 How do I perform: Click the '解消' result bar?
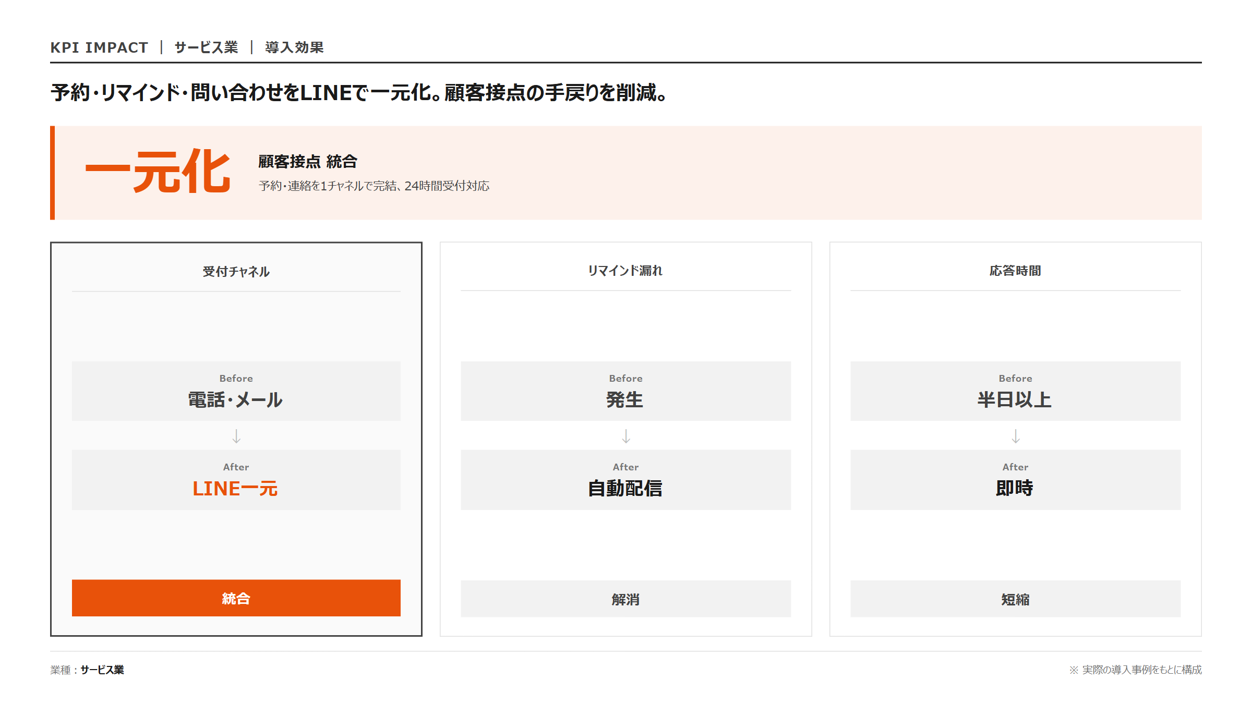(625, 599)
